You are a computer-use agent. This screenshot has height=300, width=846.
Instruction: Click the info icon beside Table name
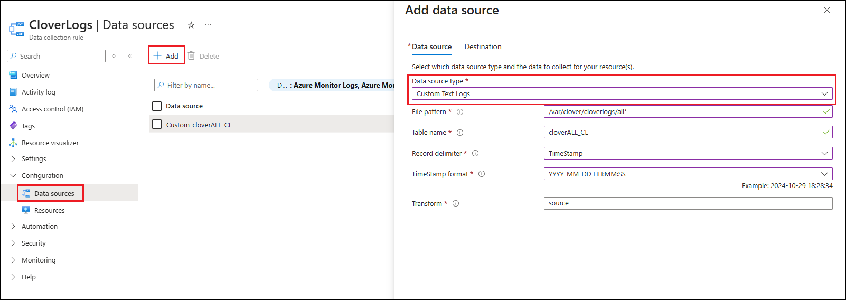[x=460, y=133]
